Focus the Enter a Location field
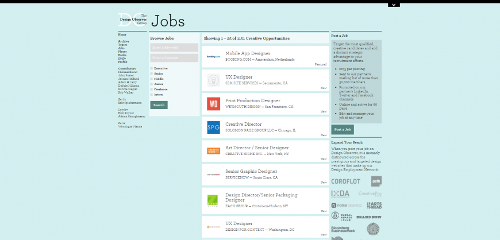Screen dimensions: 500x240 tap(174, 58)
